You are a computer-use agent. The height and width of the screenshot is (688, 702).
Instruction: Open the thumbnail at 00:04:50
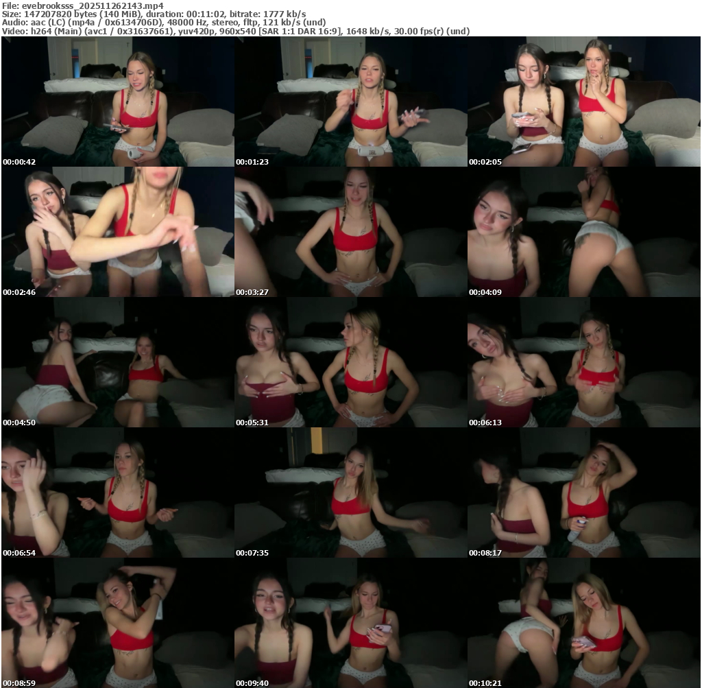[117, 362]
